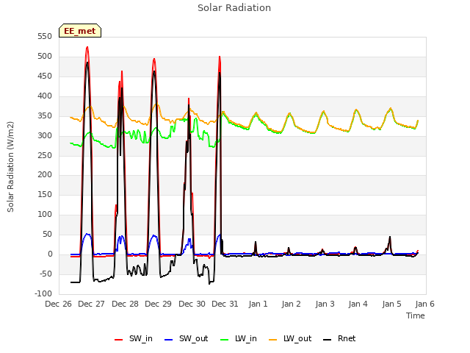Click the -100 y-axis value
The width and height of the screenshot is (470, 353).
coord(43,293)
